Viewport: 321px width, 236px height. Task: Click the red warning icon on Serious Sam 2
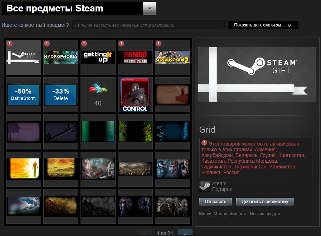click(x=159, y=44)
